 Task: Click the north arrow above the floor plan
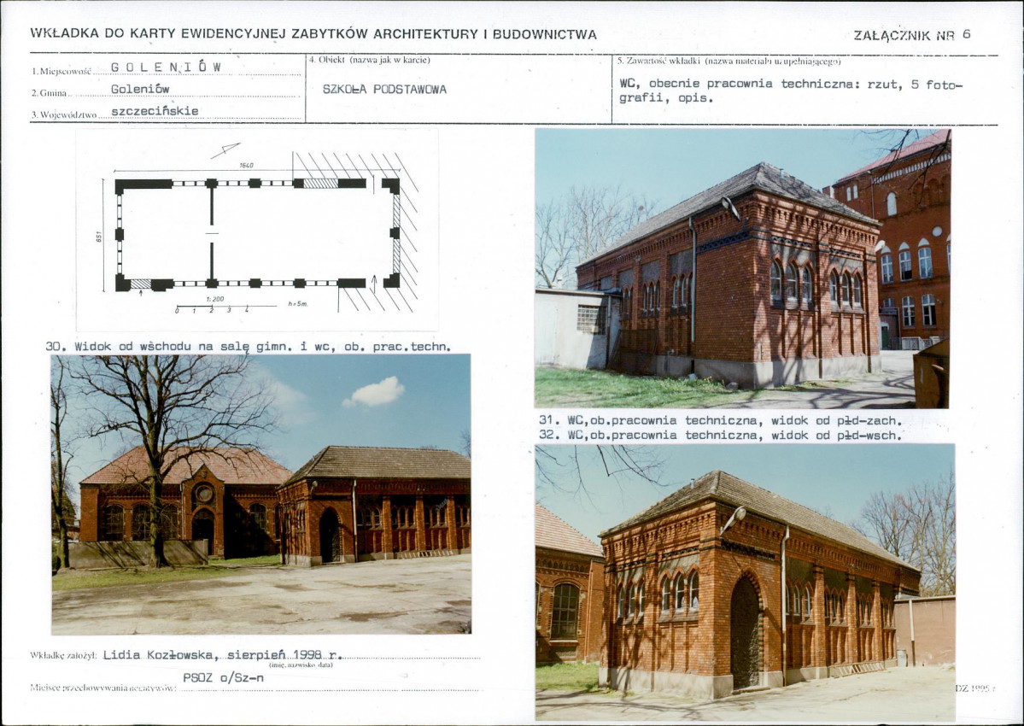(x=225, y=151)
